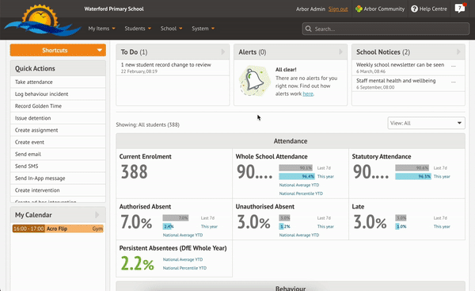The image size is (475, 291).
Task: Select Create event quick action
Action: coord(58,142)
